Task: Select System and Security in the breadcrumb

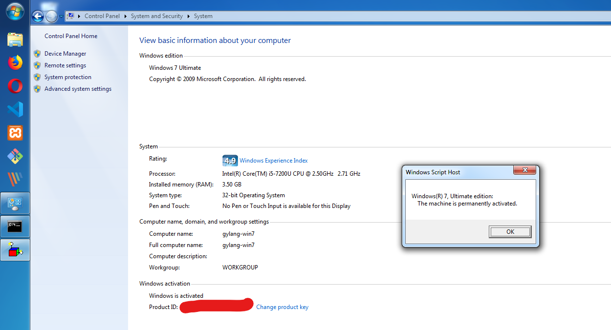Action: (x=157, y=16)
